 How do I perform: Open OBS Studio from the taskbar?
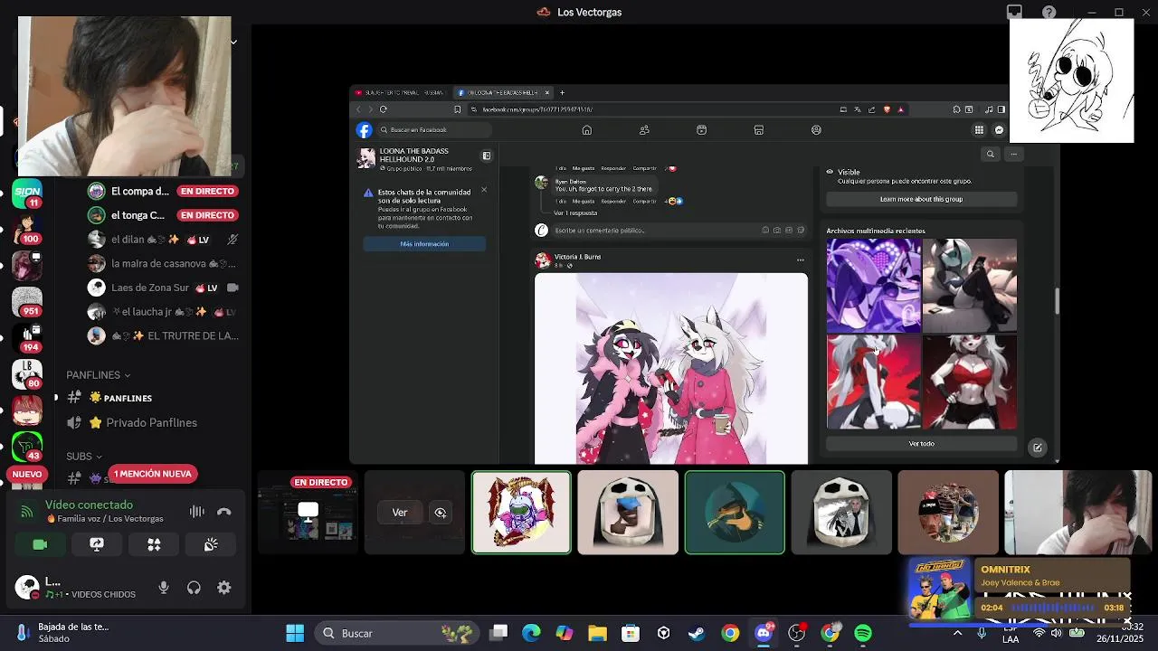click(797, 633)
